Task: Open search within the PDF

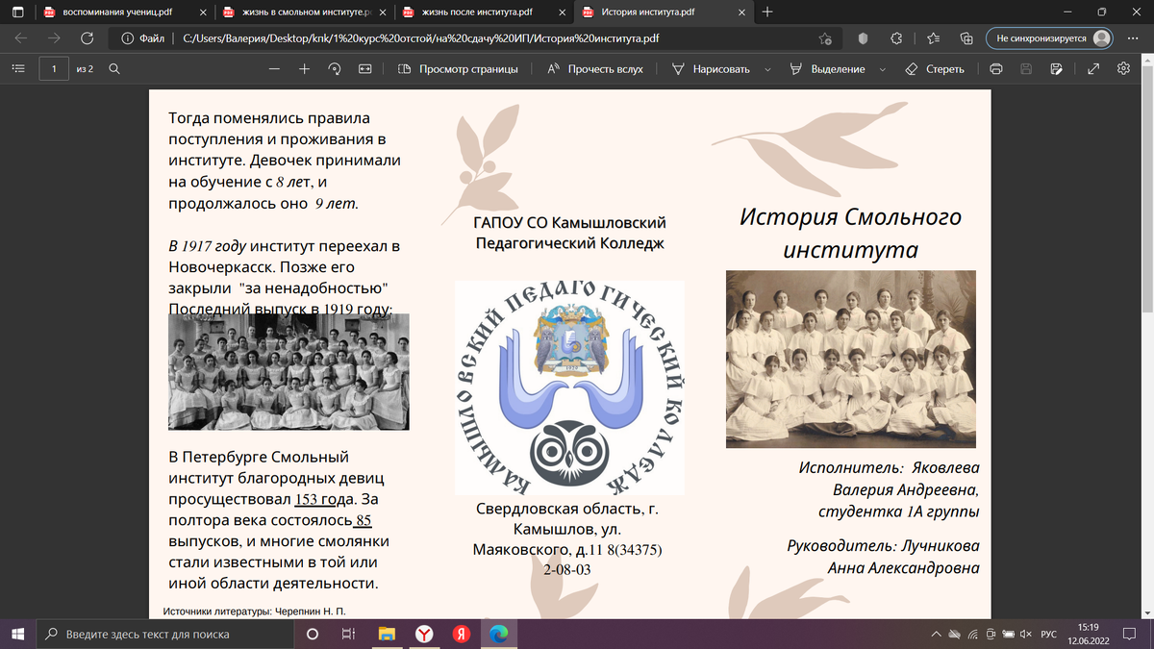Action: [x=114, y=68]
